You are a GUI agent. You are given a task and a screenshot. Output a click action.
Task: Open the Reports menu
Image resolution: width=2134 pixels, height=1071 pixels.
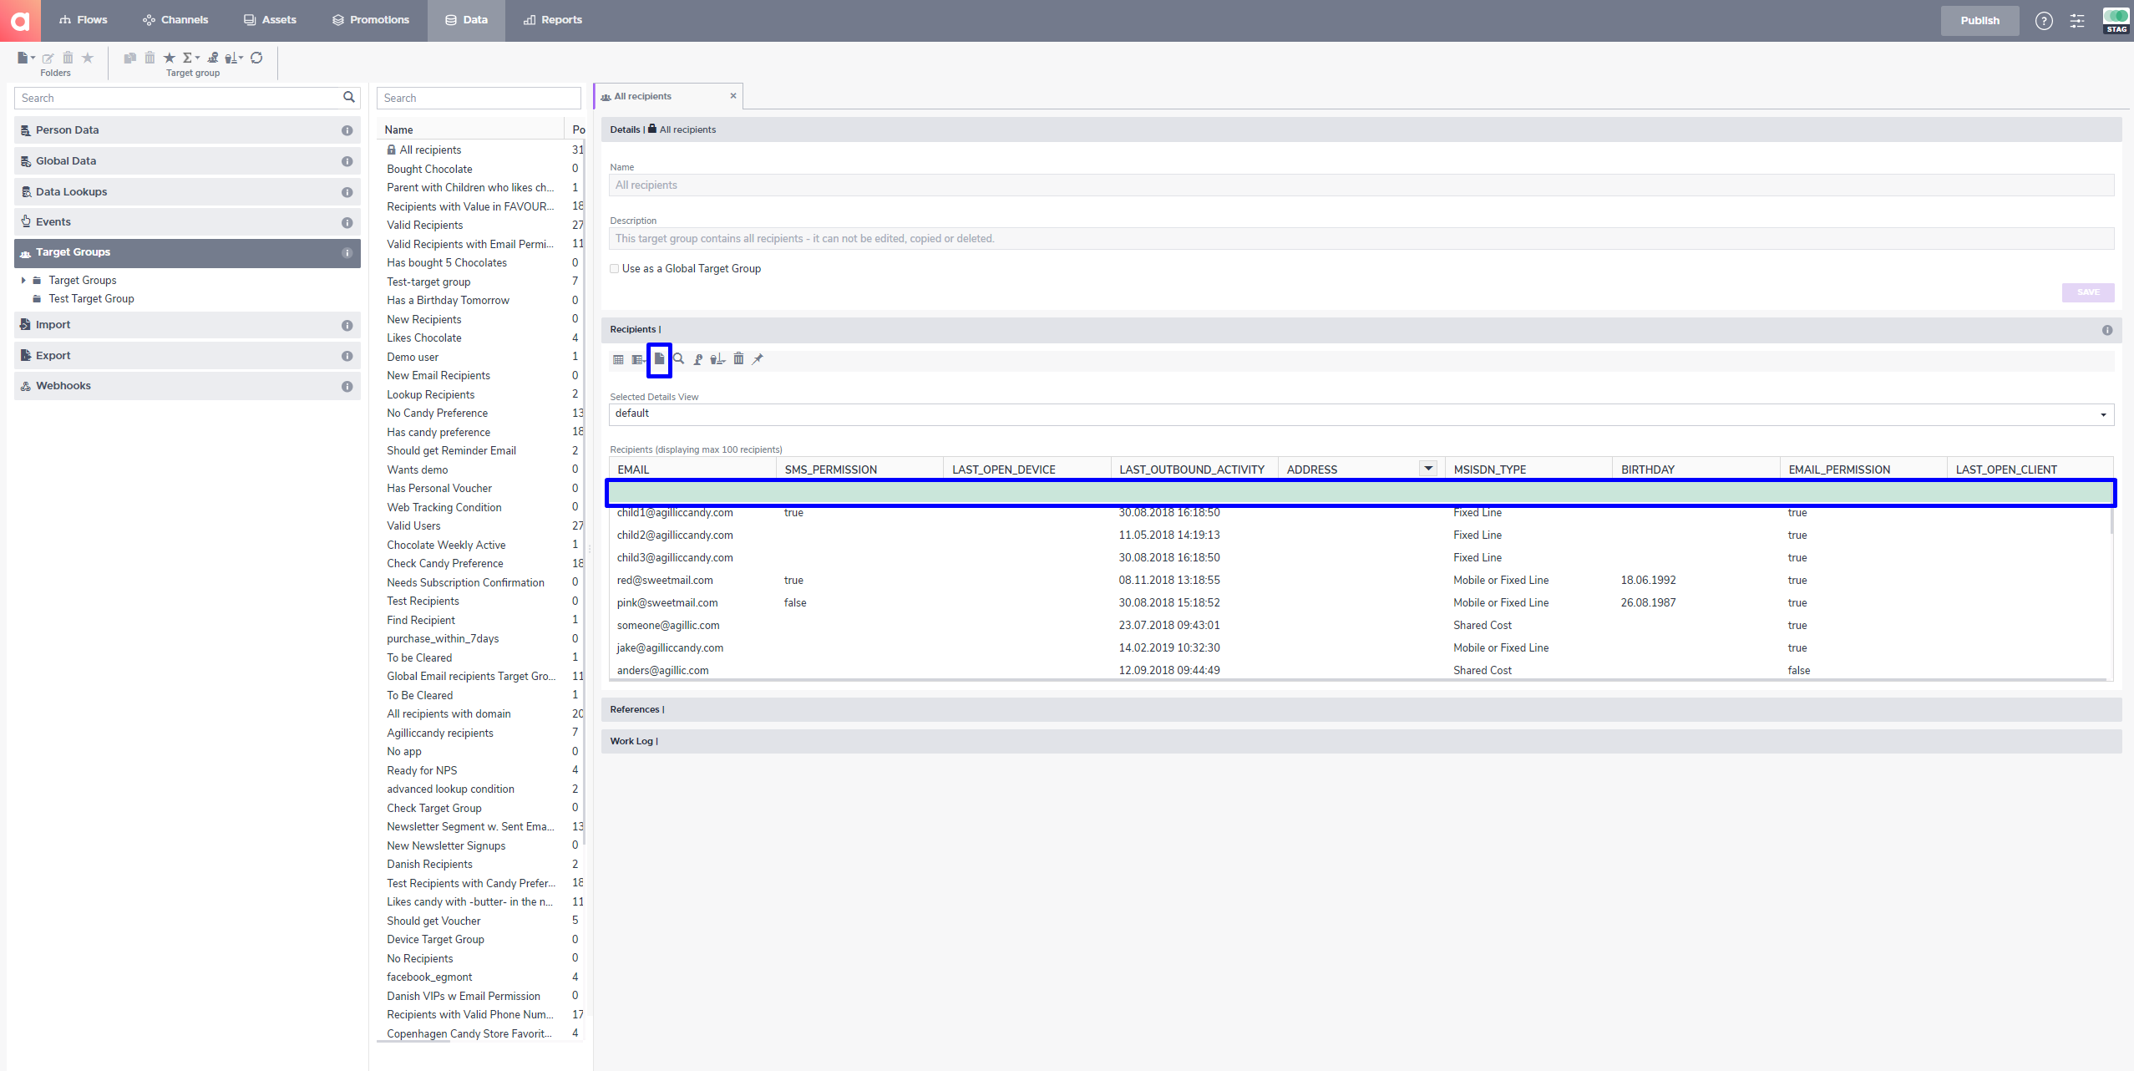[553, 20]
